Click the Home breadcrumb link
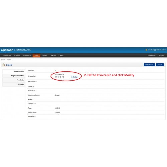This screenshot has width=167, height=167. (3, 60)
